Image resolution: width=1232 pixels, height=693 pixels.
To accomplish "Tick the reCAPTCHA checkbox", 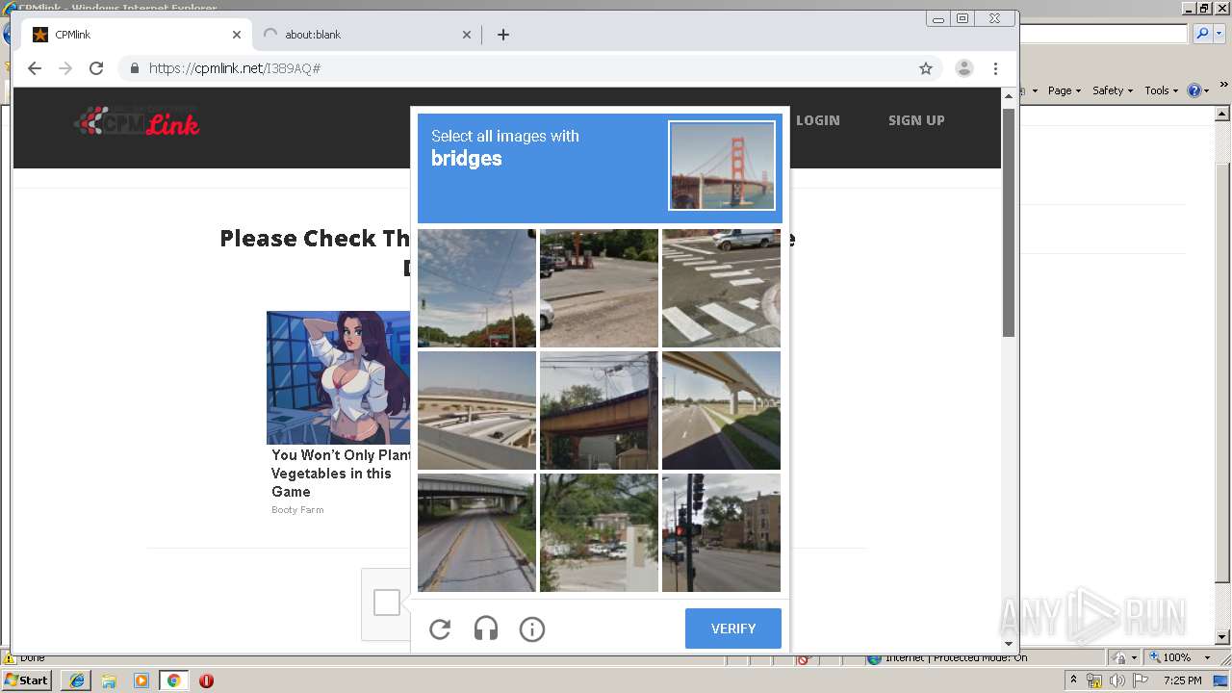I will pyautogui.click(x=387, y=603).
